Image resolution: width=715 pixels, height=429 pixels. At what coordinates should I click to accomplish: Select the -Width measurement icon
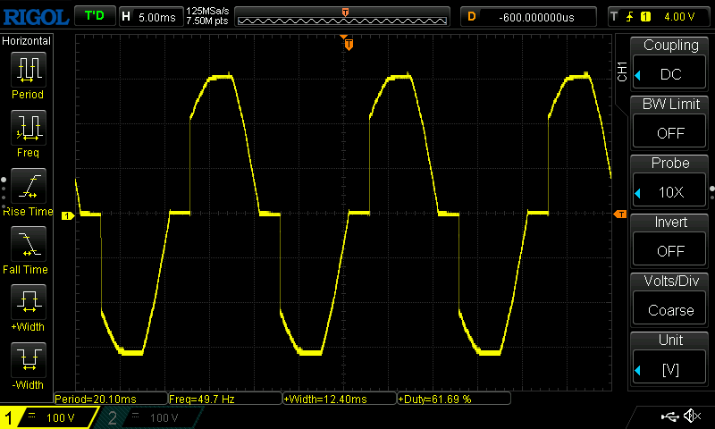pos(29,359)
